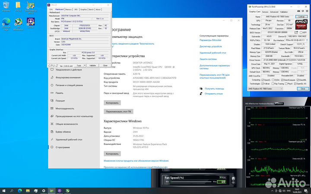Toggle the OpenCL checkbox in GPU-Z
Image resolution: width=311 pixels, height=194 pixels.
coord(263,80)
